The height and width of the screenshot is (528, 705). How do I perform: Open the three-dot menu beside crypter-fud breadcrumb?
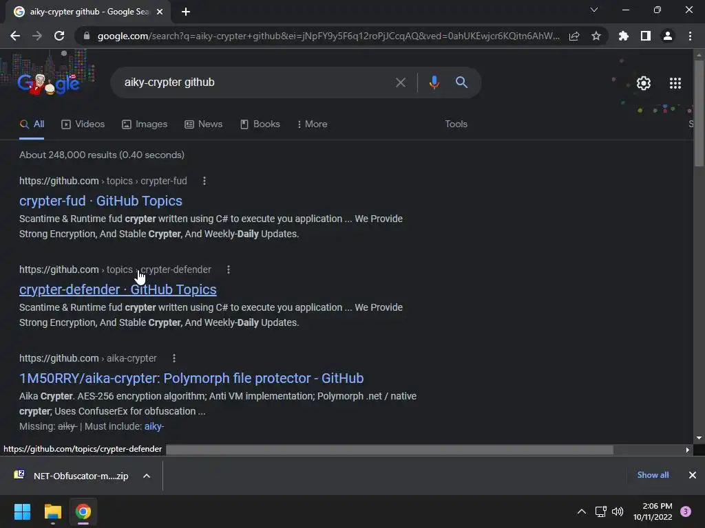[x=204, y=181]
